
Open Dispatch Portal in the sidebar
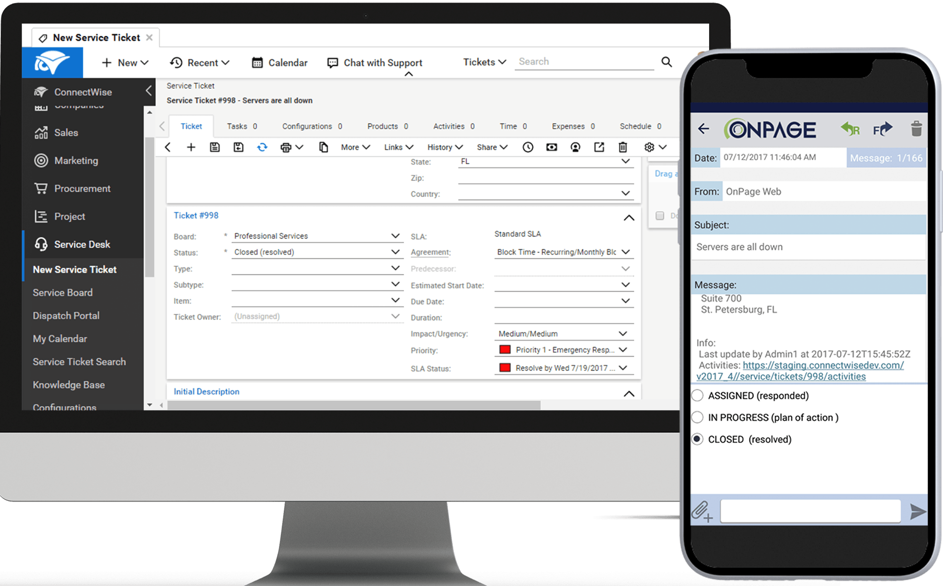(66, 315)
